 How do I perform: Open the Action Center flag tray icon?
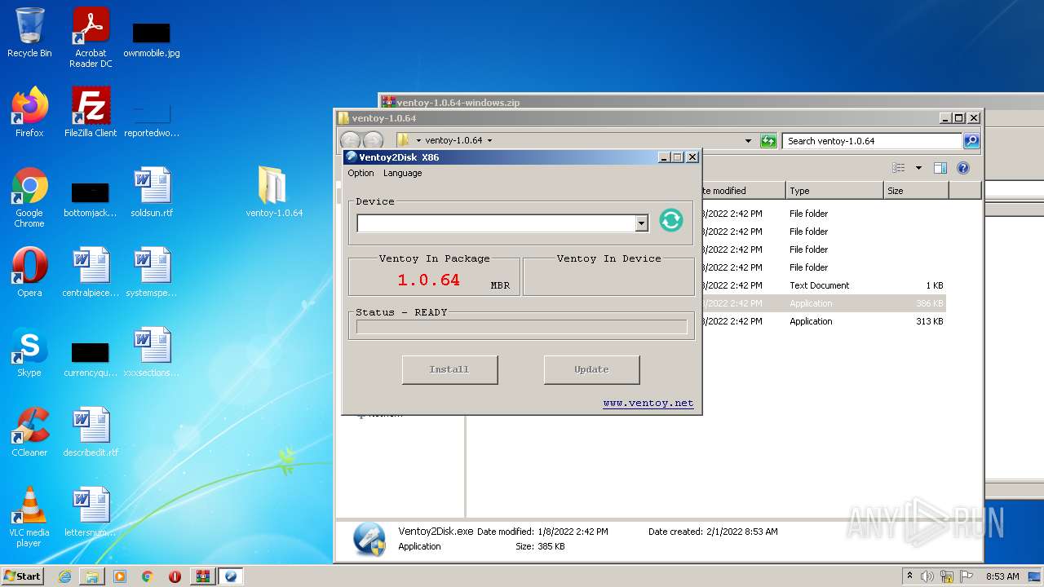coord(967,576)
